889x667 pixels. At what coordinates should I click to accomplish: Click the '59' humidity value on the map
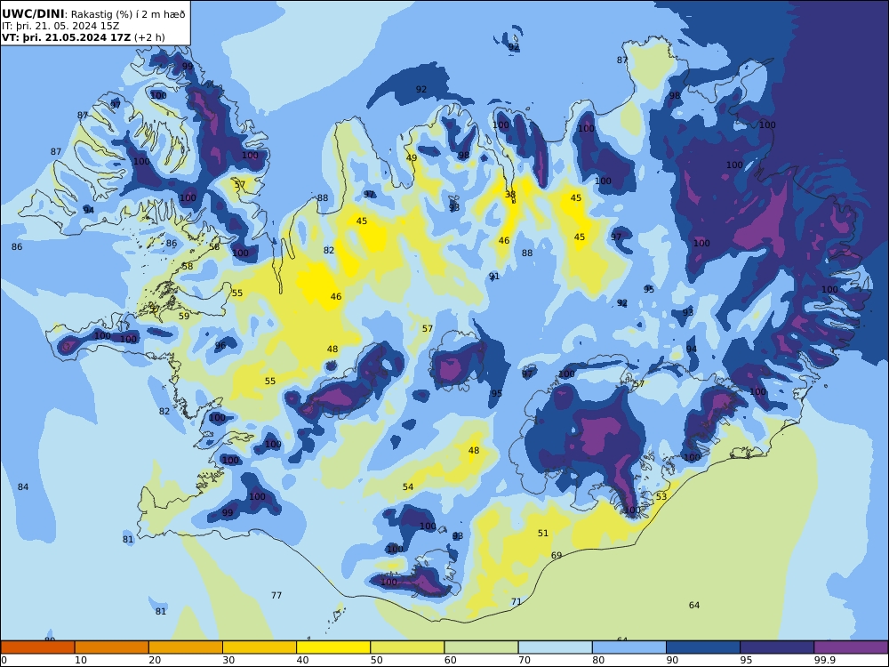pos(184,316)
